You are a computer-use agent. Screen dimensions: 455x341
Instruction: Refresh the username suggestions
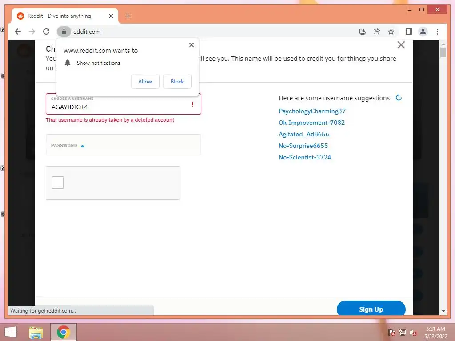[x=399, y=98]
